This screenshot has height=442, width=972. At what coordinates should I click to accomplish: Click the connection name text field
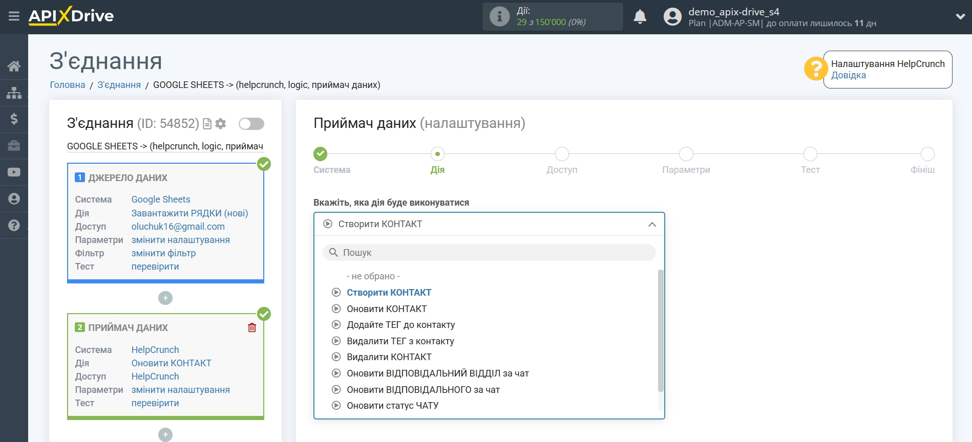point(165,146)
